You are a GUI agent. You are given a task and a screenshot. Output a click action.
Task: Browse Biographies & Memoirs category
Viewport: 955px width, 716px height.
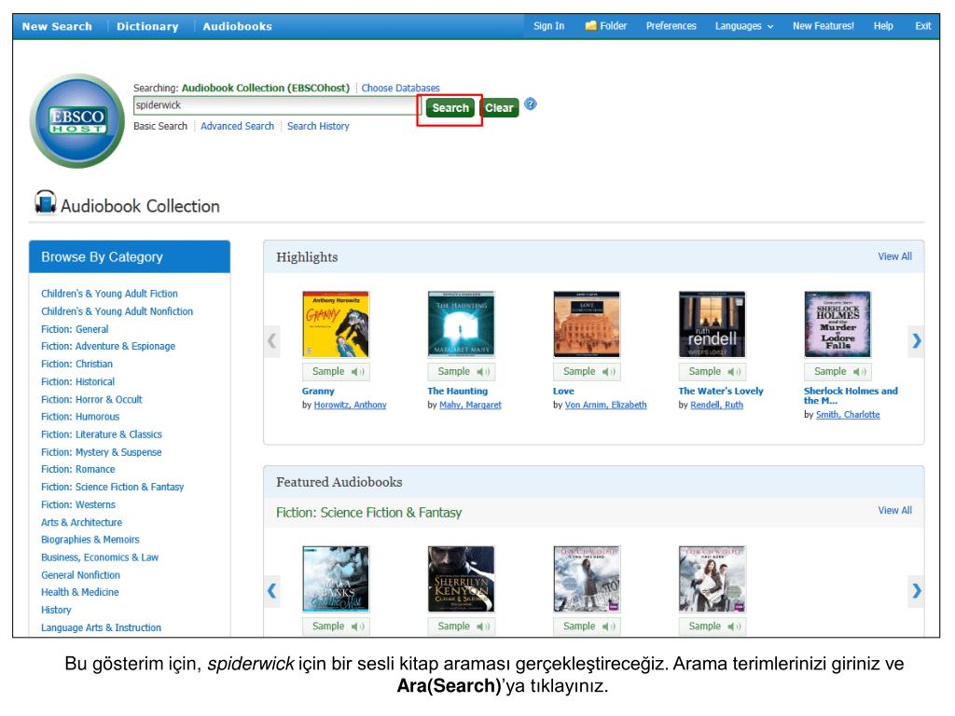(x=90, y=540)
